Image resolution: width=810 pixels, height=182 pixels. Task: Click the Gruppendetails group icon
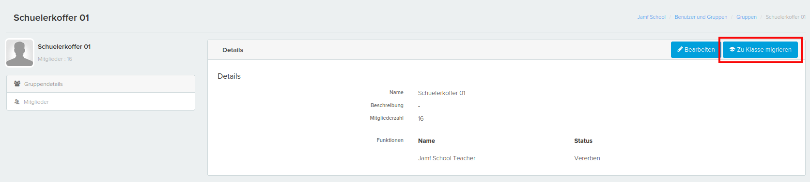click(17, 84)
